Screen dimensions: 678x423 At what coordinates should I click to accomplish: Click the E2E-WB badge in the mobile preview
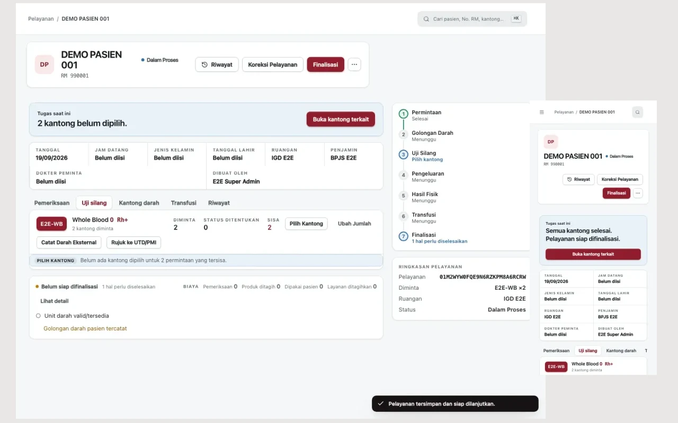[x=556, y=366]
